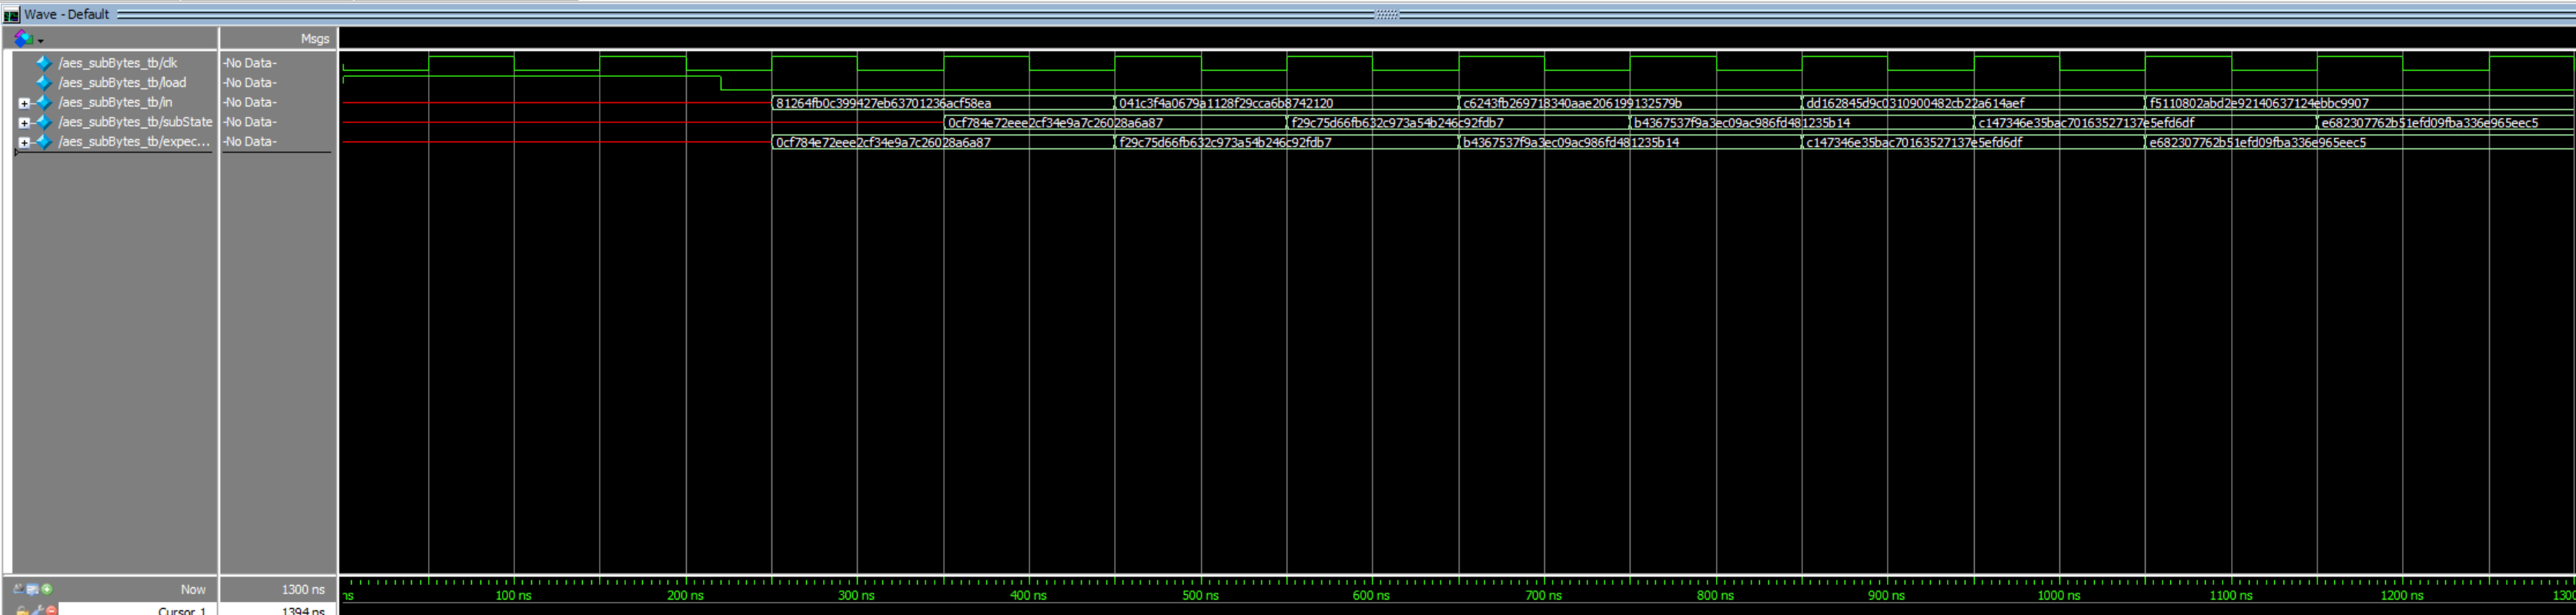Click the Edit grid and timeline icon
The width and height of the screenshot is (2576, 615).
pyautogui.click(x=32, y=589)
